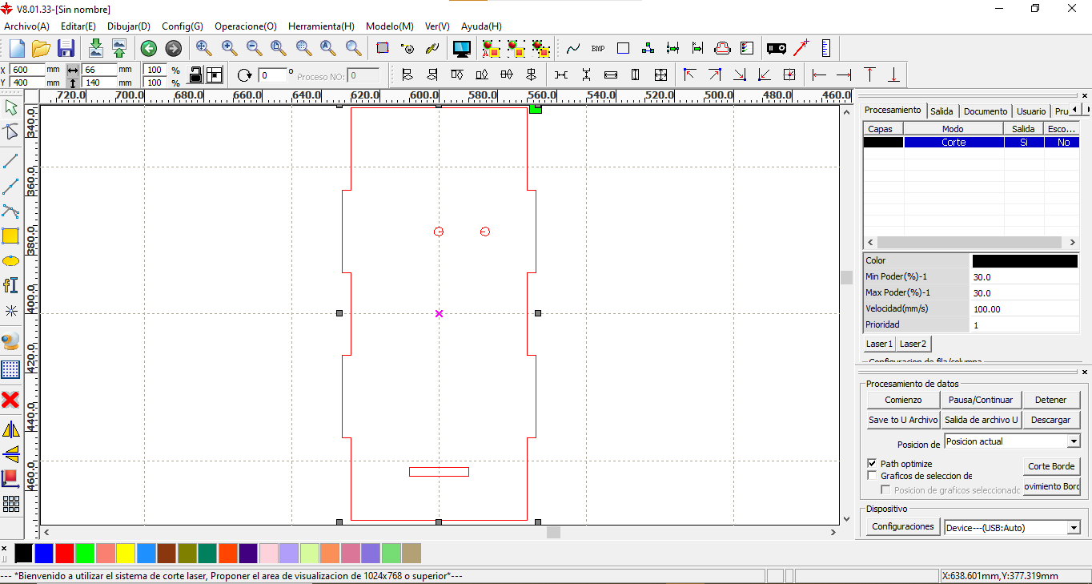The height and width of the screenshot is (584, 1092).
Task: Click the red cloud-shaped offset icon
Action: (x=722, y=48)
